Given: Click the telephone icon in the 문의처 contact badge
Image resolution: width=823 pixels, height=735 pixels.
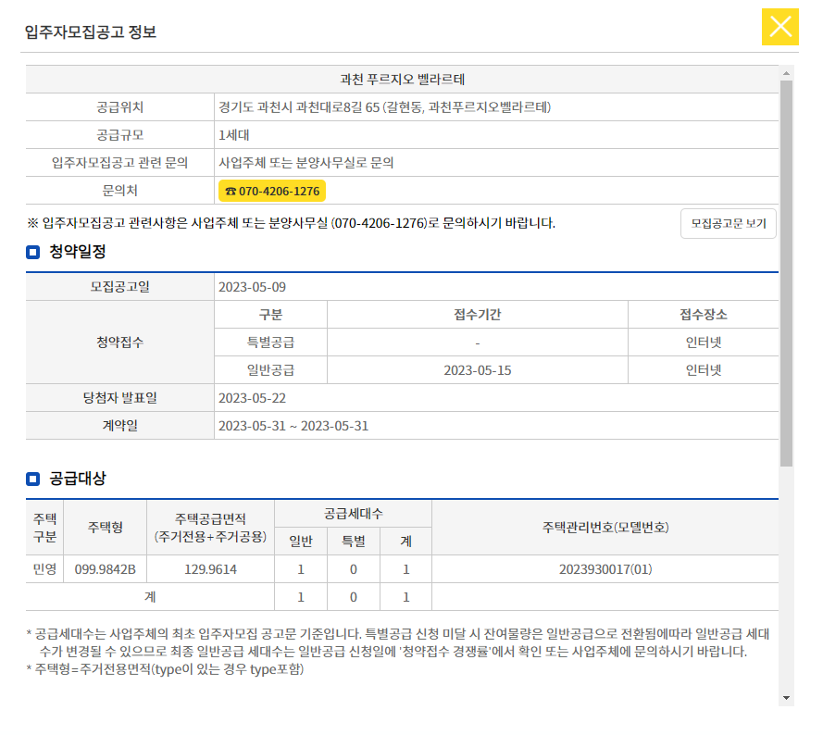Looking at the screenshot, I should tap(231, 190).
